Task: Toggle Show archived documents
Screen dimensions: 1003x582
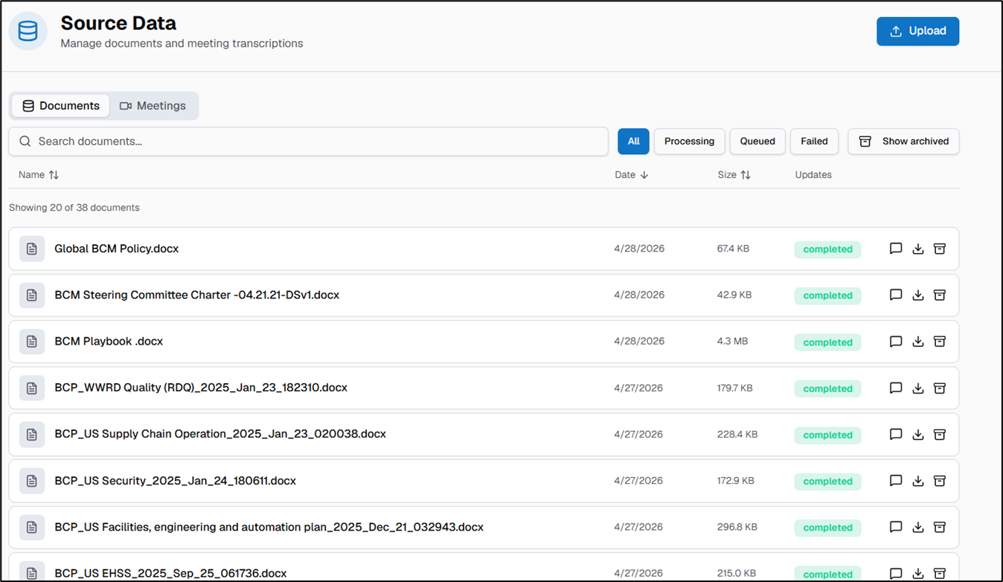Action: (x=903, y=141)
